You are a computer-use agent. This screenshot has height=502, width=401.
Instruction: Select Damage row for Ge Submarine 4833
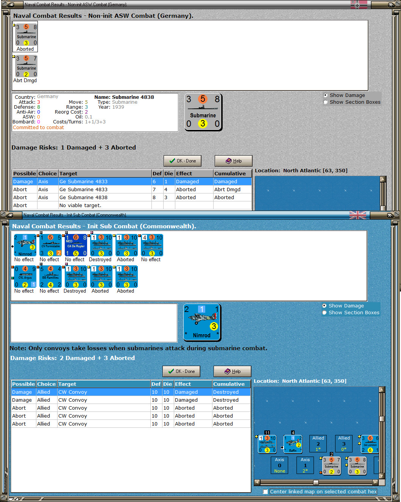(132, 182)
